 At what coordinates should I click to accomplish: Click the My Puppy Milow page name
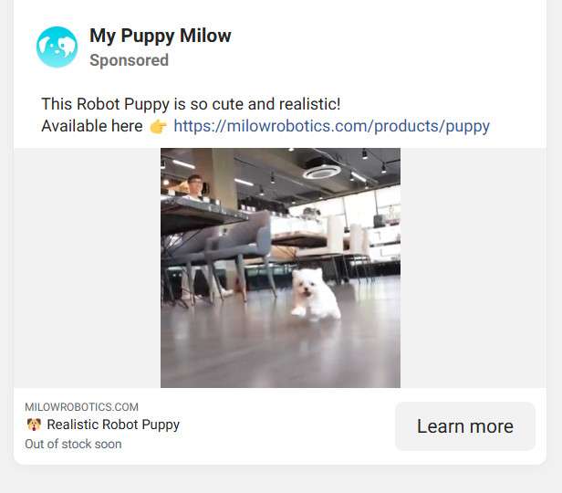(161, 36)
